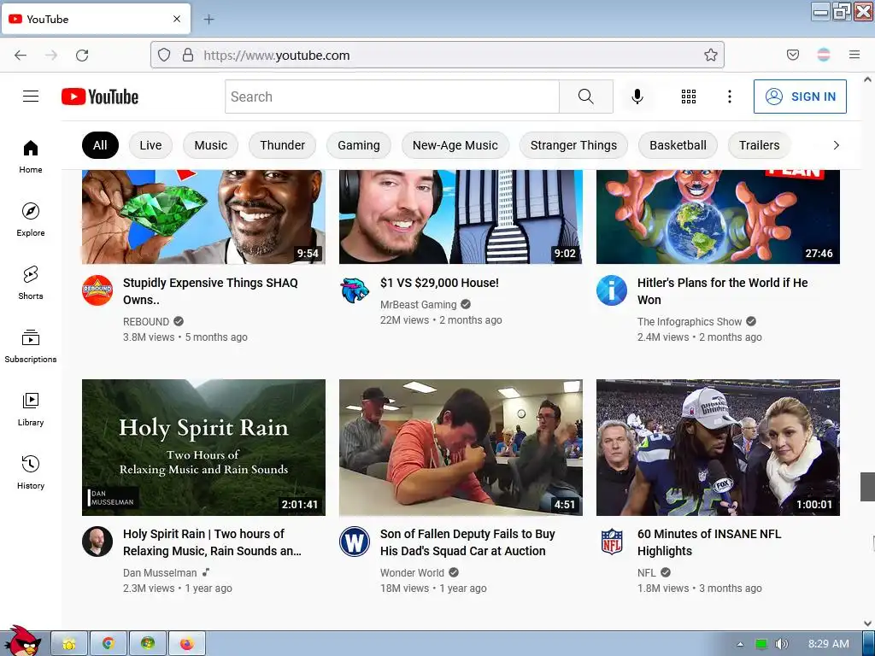The width and height of the screenshot is (875, 656).
Task: Click the Wonder World channel avatar
Action: point(355,542)
